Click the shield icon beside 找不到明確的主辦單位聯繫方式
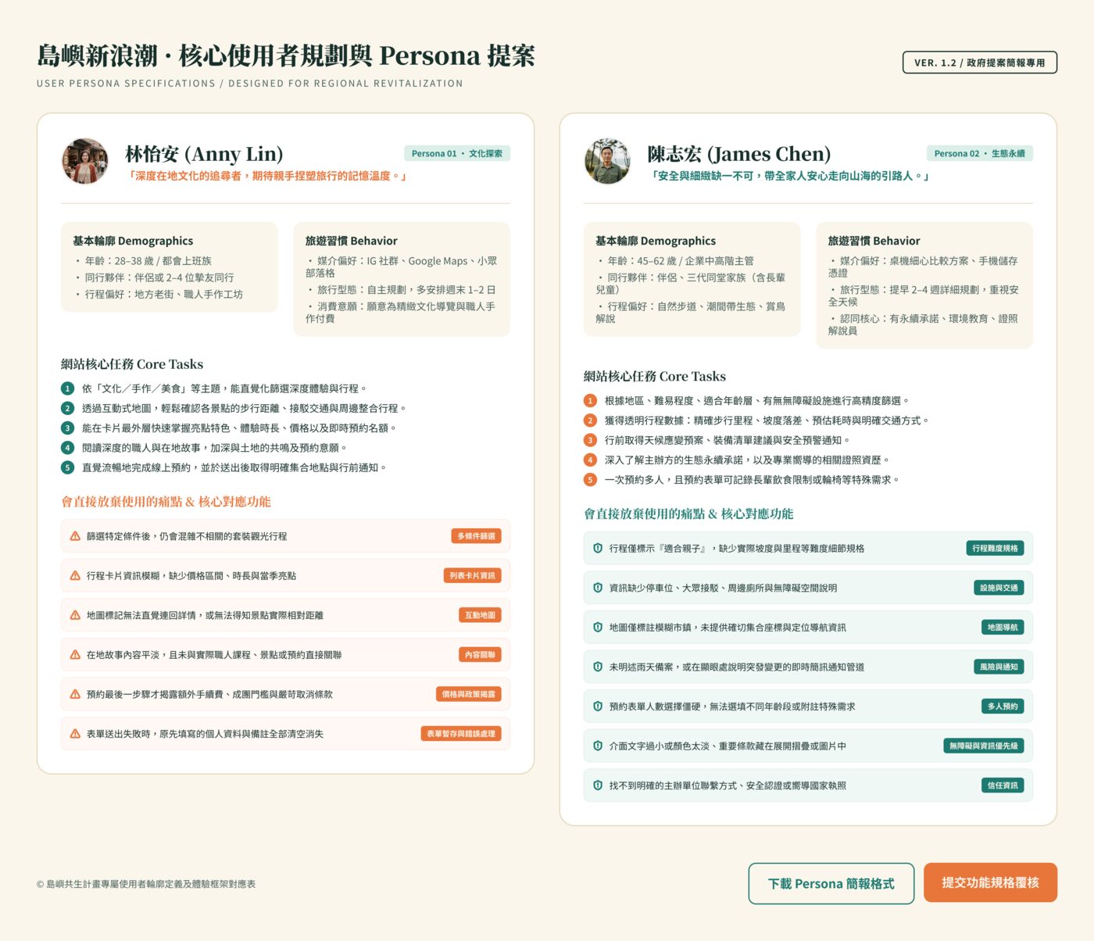Image resolution: width=1094 pixels, height=941 pixels. click(x=598, y=785)
